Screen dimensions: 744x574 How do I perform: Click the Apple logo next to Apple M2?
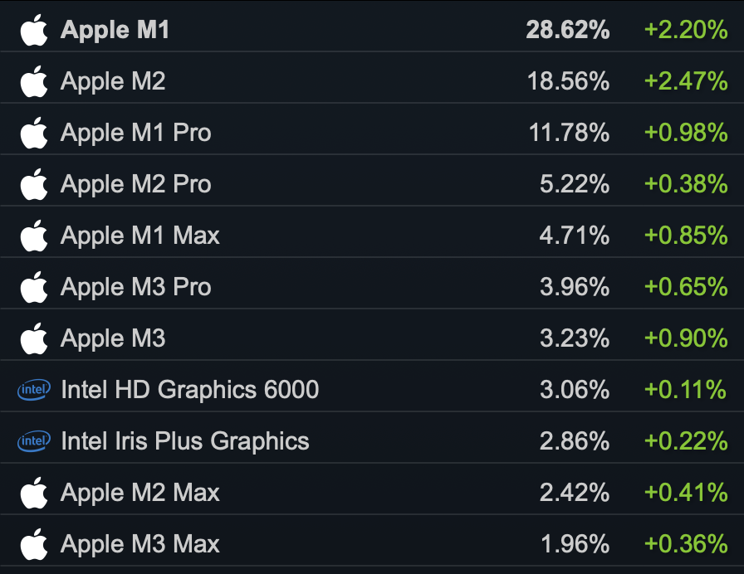34,81
